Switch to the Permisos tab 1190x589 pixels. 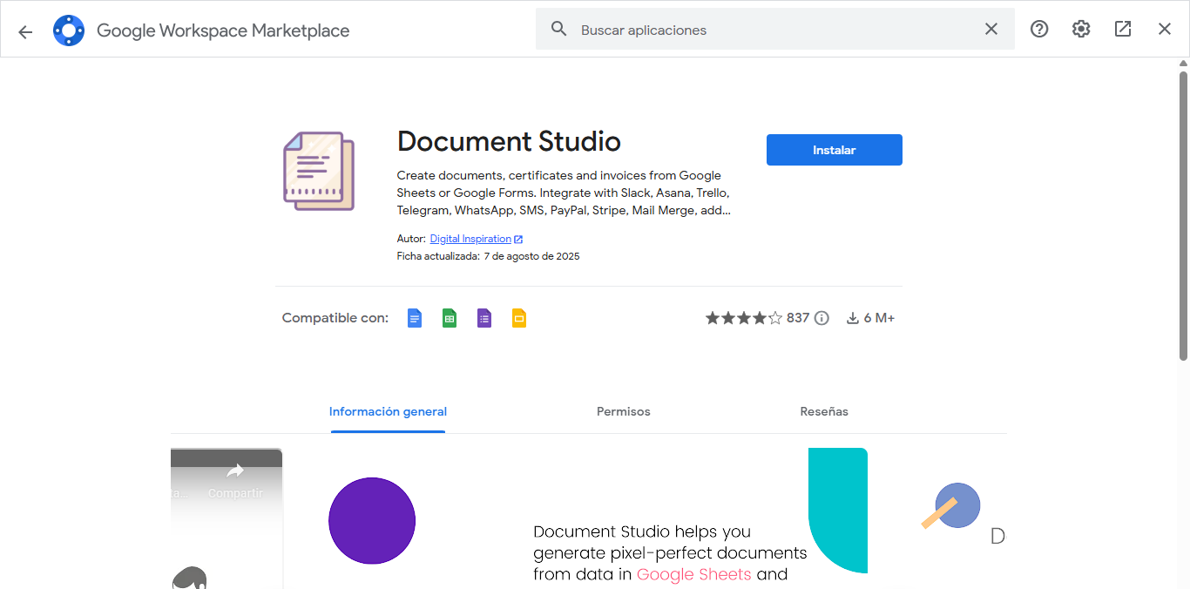click(x=623, y=410)
